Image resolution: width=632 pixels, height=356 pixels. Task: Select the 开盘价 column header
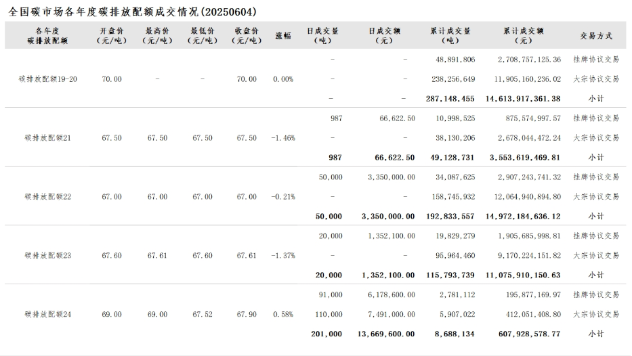[112, 35]
